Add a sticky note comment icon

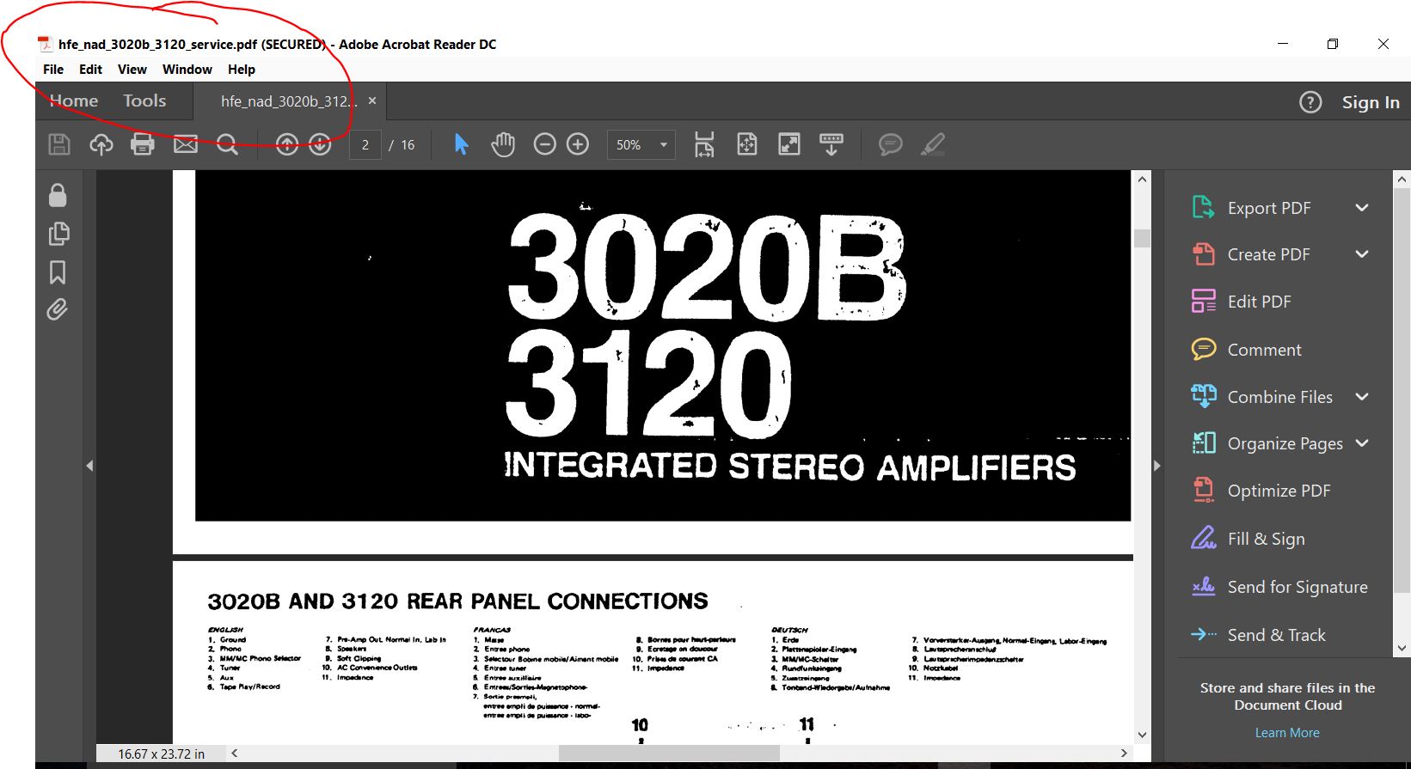pos(890,144)
